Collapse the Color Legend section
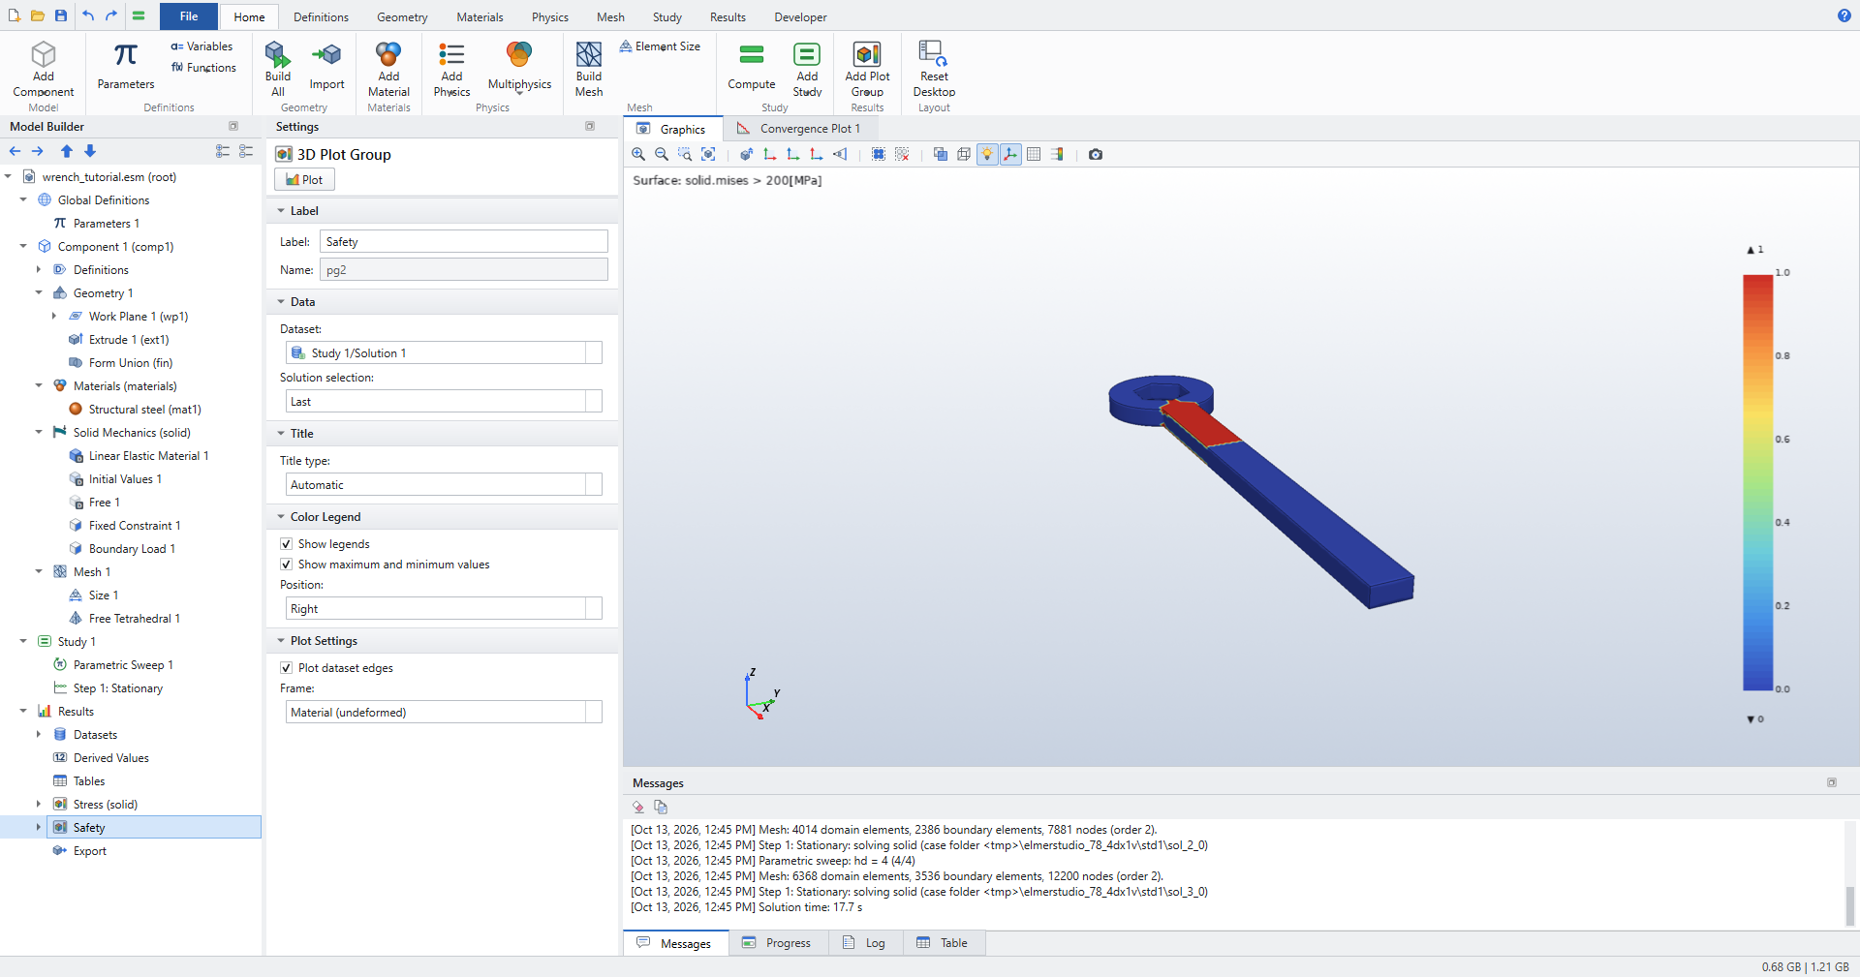This screenshot has width=1860, height=977. tap(281, 517)
